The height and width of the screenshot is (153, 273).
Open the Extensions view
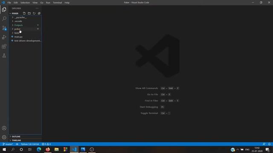[4, 46]
